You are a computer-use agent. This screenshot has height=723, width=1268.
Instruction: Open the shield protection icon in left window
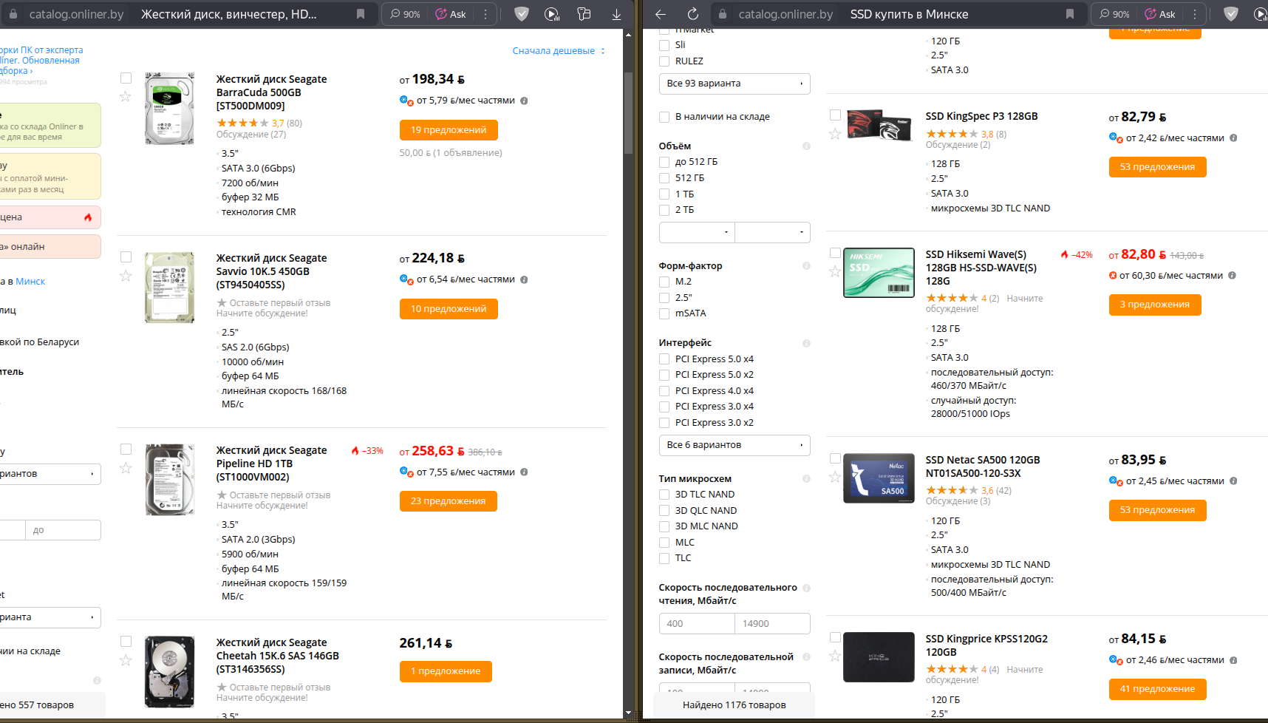(522, 14)
